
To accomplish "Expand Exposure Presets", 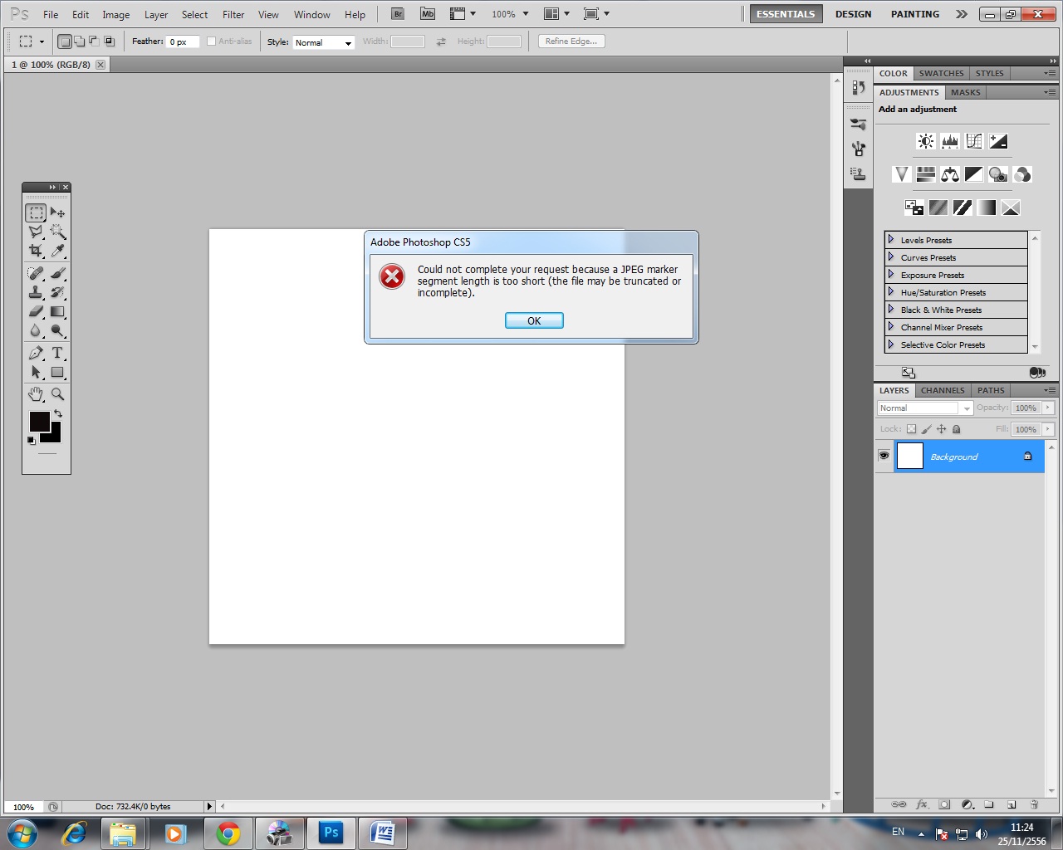I will [x=891, y=275].
